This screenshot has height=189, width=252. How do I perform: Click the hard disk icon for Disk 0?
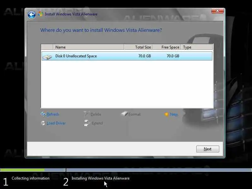coord(47,57)
